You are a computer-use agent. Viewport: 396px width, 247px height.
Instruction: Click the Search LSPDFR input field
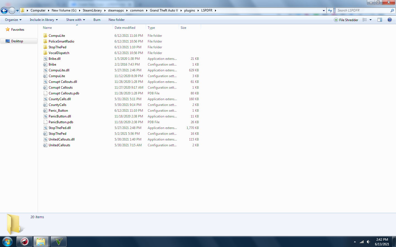click(x=363, y=10)
